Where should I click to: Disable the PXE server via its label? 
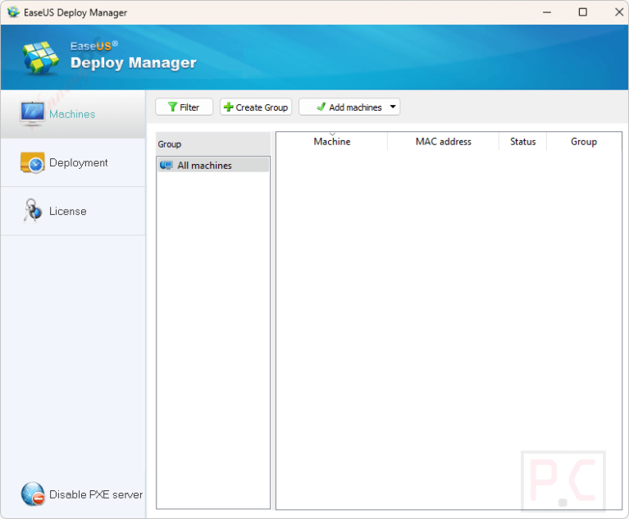pyautogui.click(x=96, y=494)
